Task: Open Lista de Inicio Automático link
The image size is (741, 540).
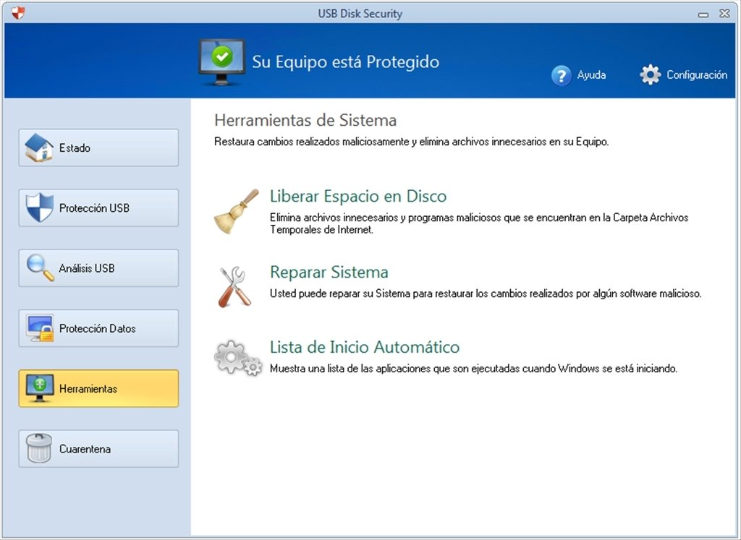Action: (365, 347)
